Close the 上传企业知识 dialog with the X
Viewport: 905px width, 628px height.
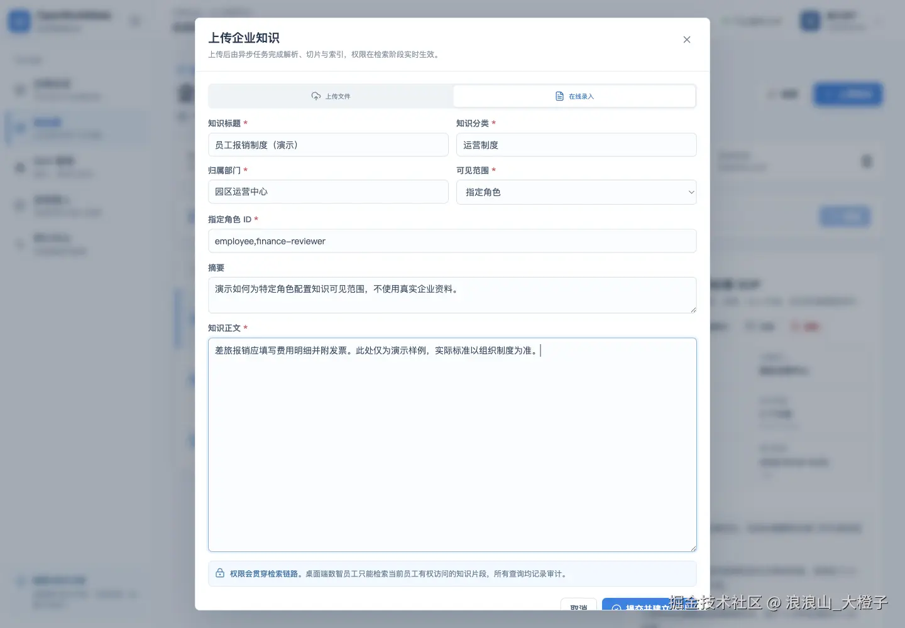687,40
